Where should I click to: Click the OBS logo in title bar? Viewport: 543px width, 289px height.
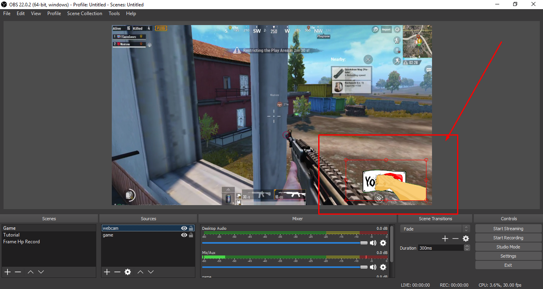pos(4,4)
